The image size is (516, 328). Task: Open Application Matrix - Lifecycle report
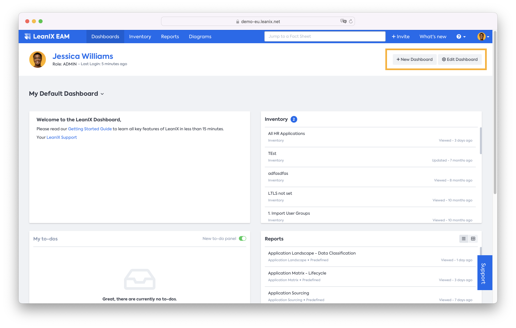click(370, 276)
